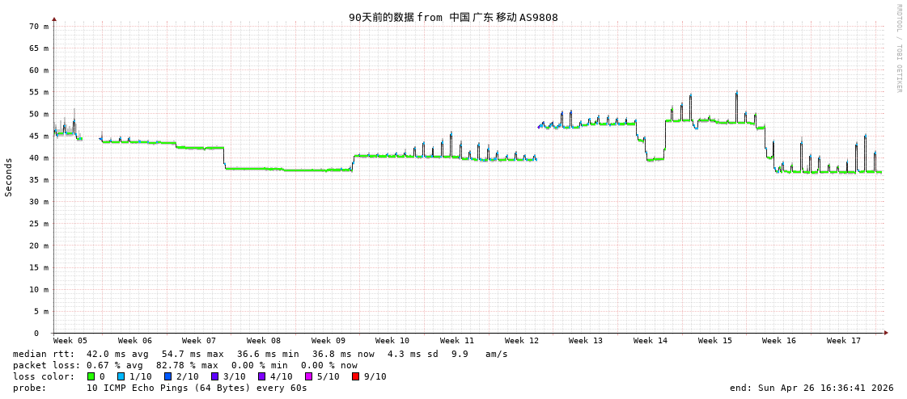Click the violet 4/10 loss color swatch

point(262,376)
